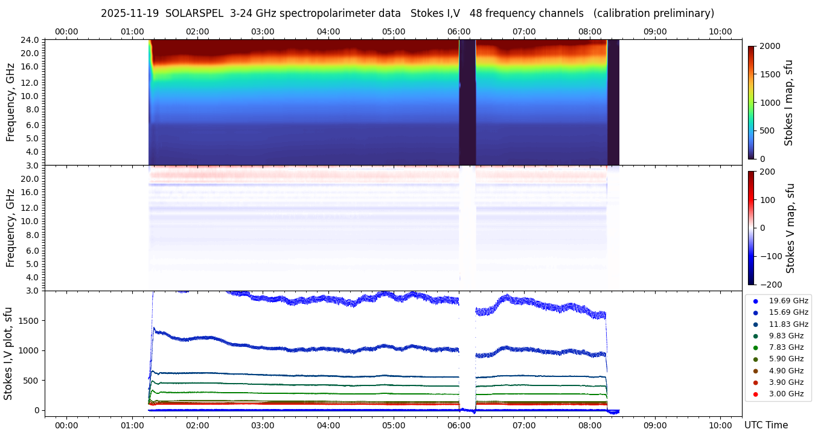Pick the 4.90 GHz brown legend marker
This screenshot has height=438, width=815.
(x=755, y=371)
